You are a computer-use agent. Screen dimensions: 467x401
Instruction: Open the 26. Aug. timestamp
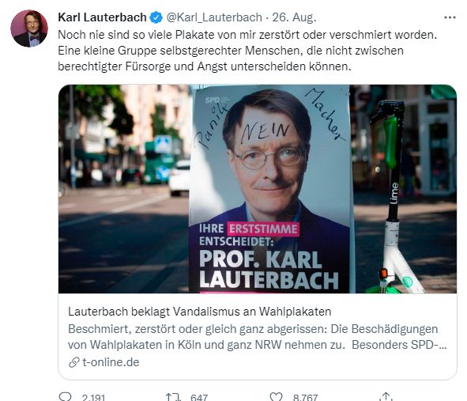[294, 17]
